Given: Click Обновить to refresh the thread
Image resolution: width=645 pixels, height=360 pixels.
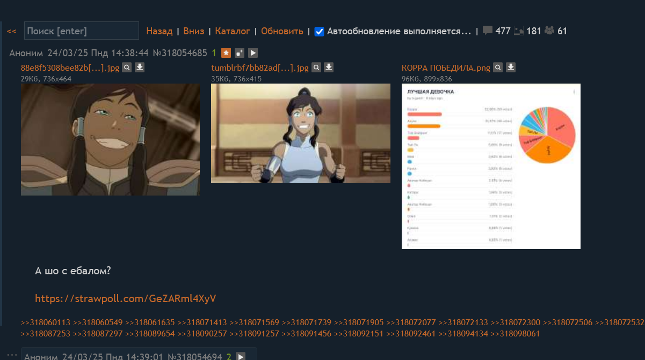Looking at the screenshot, I should coord(282,31).
